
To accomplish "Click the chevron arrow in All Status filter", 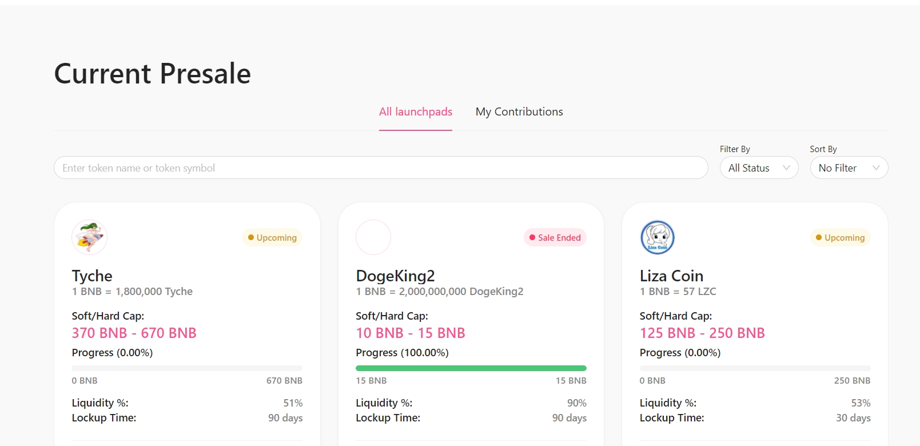I will point(786,168).
